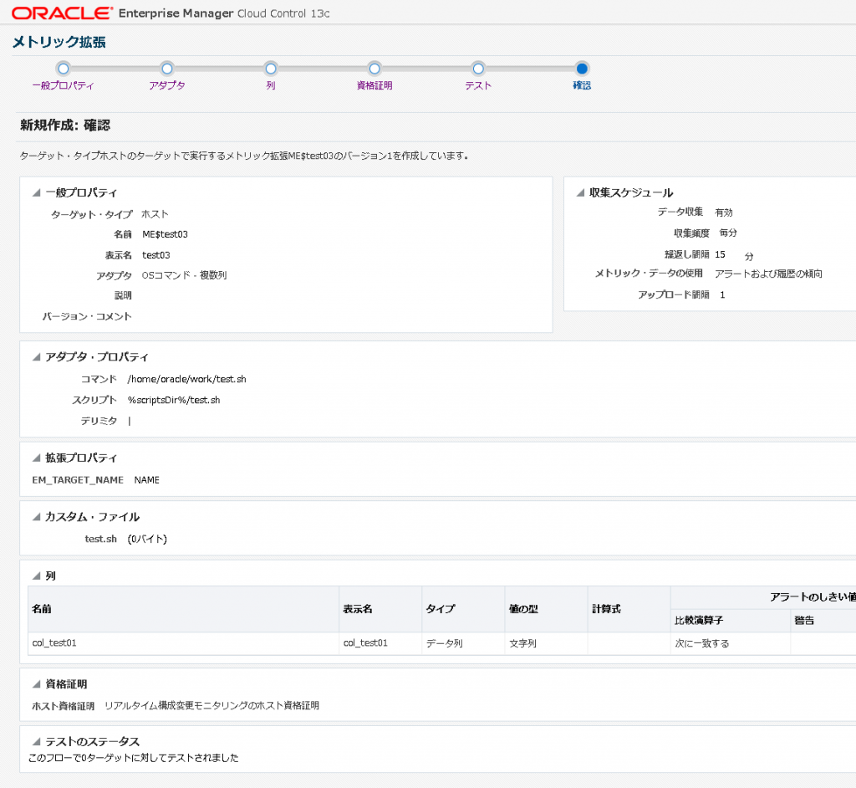Click the /home/oracle/work/test.sh command value

click(186, 379)
